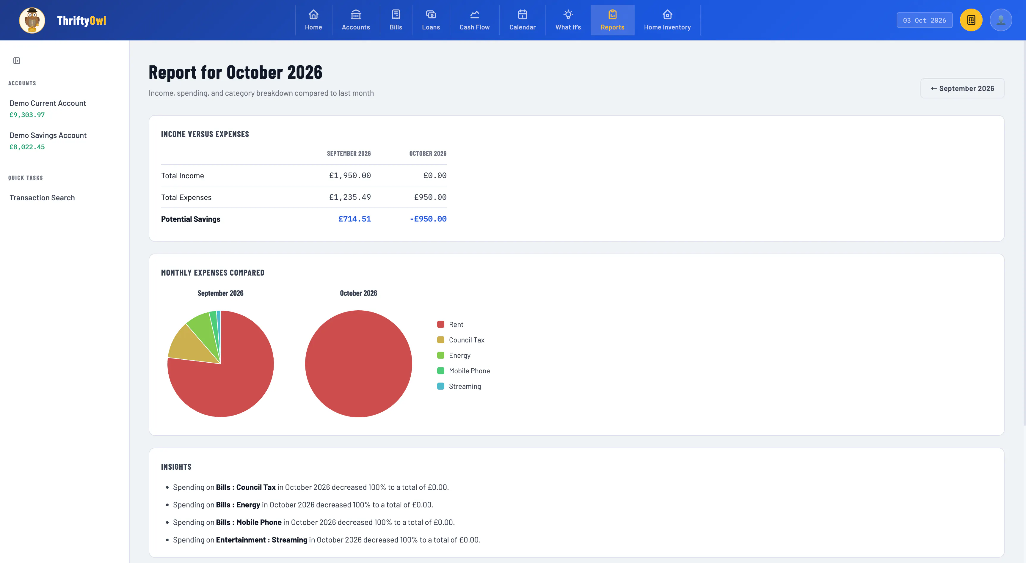Open the user profile avatar
Image resolution: width=1026 pixels, height=563 pixels.
coord(1001,20)
